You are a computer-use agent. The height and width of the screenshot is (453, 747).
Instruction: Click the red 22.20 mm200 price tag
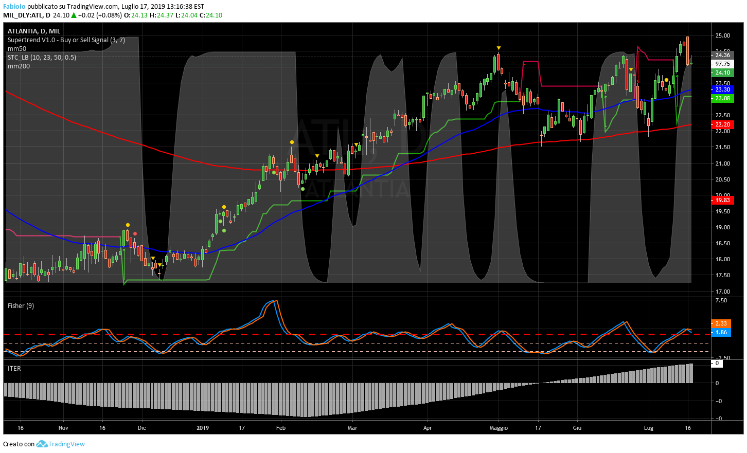click(x=722, y=124)
